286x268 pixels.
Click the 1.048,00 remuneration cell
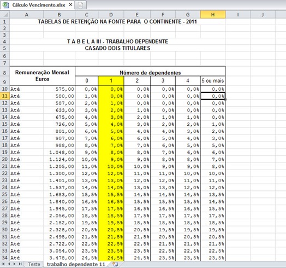59,153
